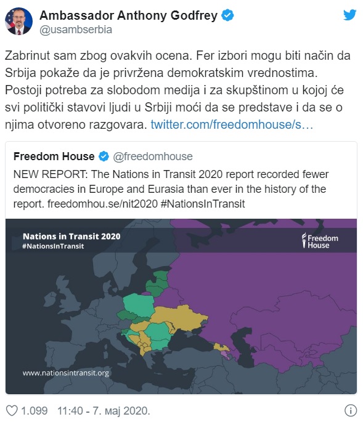
Task: Click the Twitter bird logo icon
Action: pyautogui.click(x=350, y=15)
